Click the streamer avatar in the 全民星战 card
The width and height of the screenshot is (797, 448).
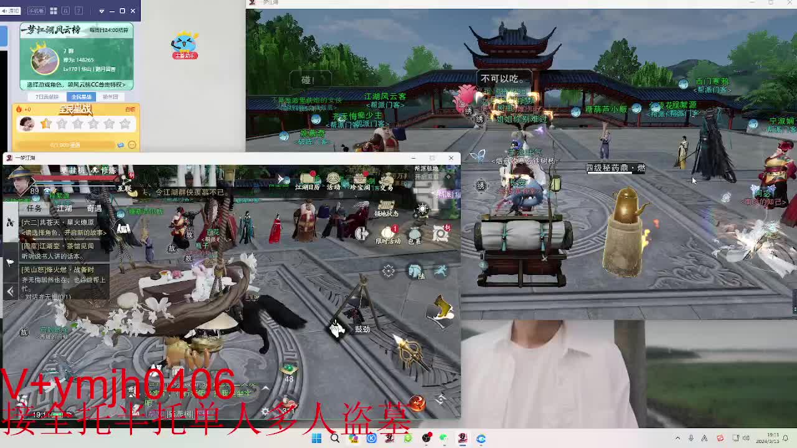tap(26, 124)
